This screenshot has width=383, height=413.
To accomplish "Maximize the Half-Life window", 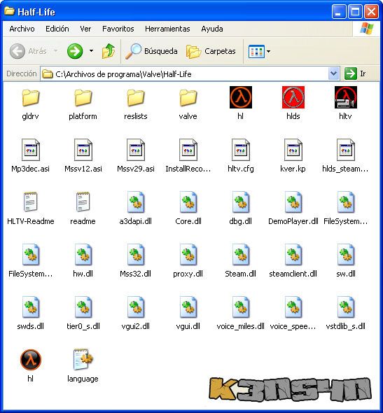I will click(355, 12).
